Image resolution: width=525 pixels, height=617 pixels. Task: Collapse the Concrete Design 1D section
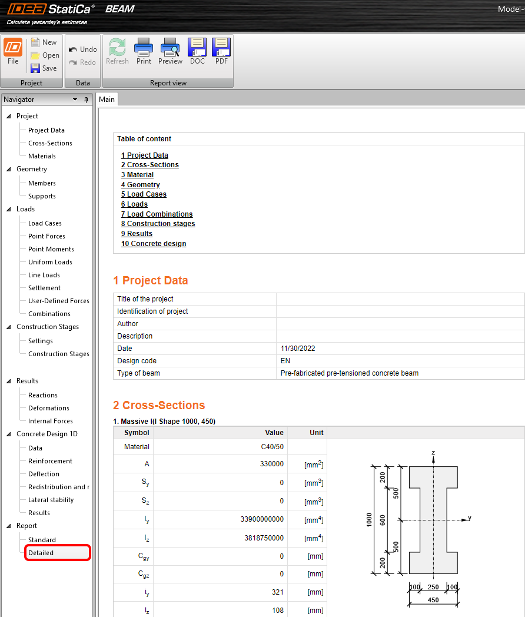[9, 434]
